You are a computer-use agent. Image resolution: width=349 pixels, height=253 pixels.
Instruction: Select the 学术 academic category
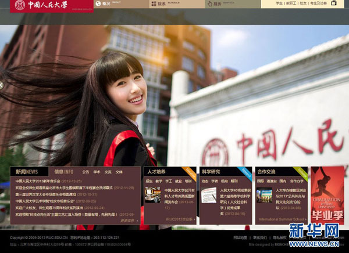pos(97,172)
